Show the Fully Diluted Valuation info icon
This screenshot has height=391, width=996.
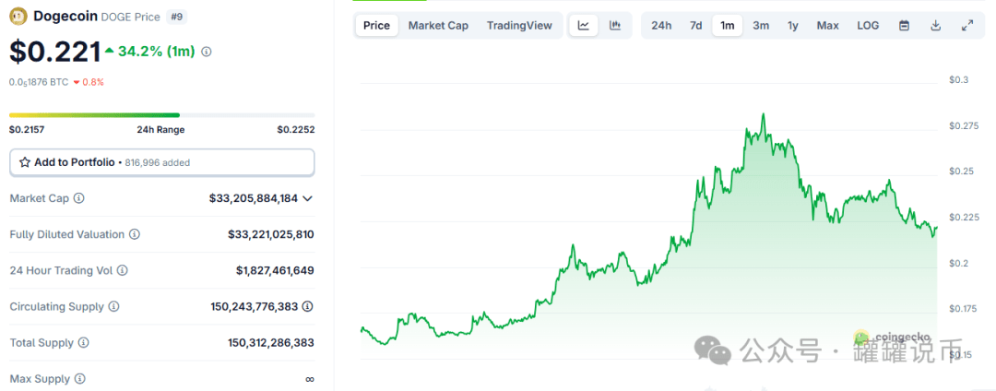pyautogui.click(x=135, y=234)
